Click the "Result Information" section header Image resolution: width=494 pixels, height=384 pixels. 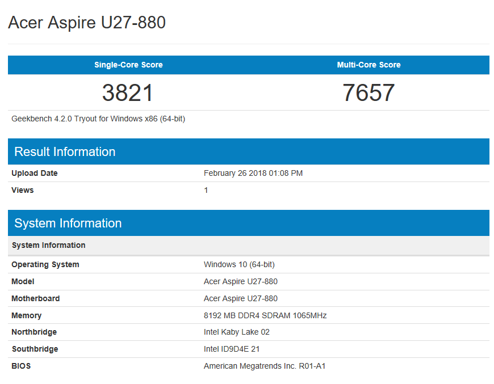[x=249, y=151]
